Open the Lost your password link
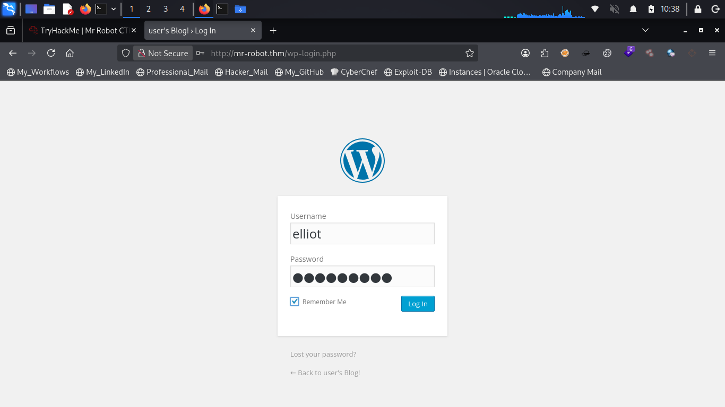Screen dimensions: 725x407 [x=323, y=354]
